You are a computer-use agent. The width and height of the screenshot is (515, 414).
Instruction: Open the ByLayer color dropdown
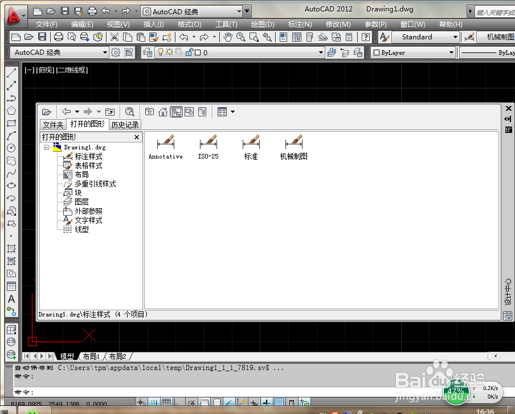(451, 52)
